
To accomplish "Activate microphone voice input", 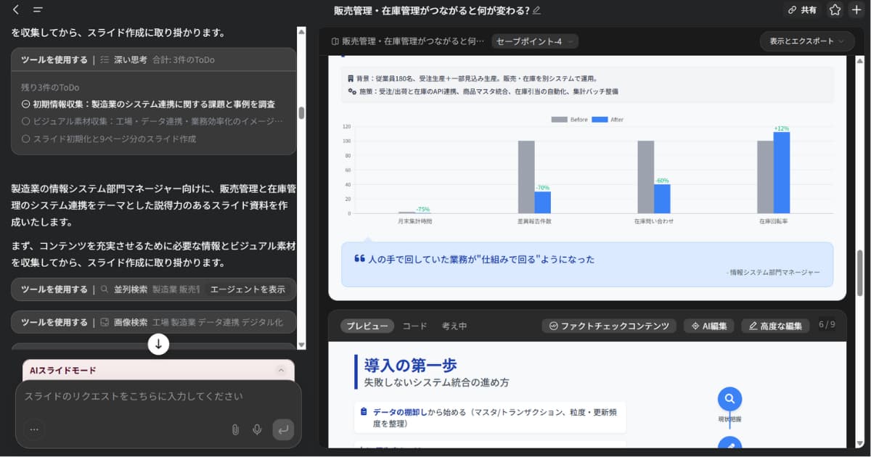I will pyautogui.click(x=257, y=429).
